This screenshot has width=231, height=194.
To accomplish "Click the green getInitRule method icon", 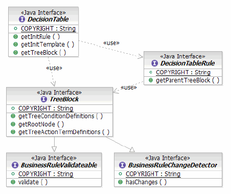I will click(15, 36).
